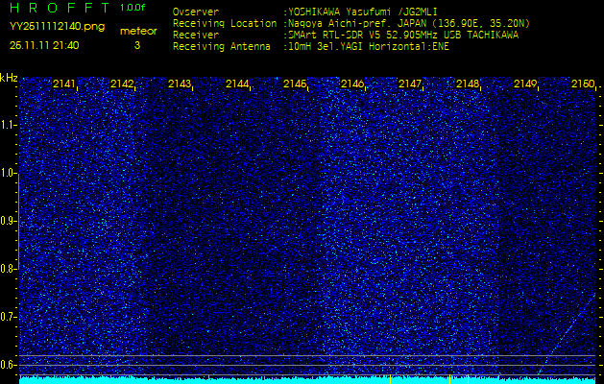This screenshot has width=604, height=384.
Task: Click the diagonal meteor echo trace near 2150
Action: (x=567, y=334)
